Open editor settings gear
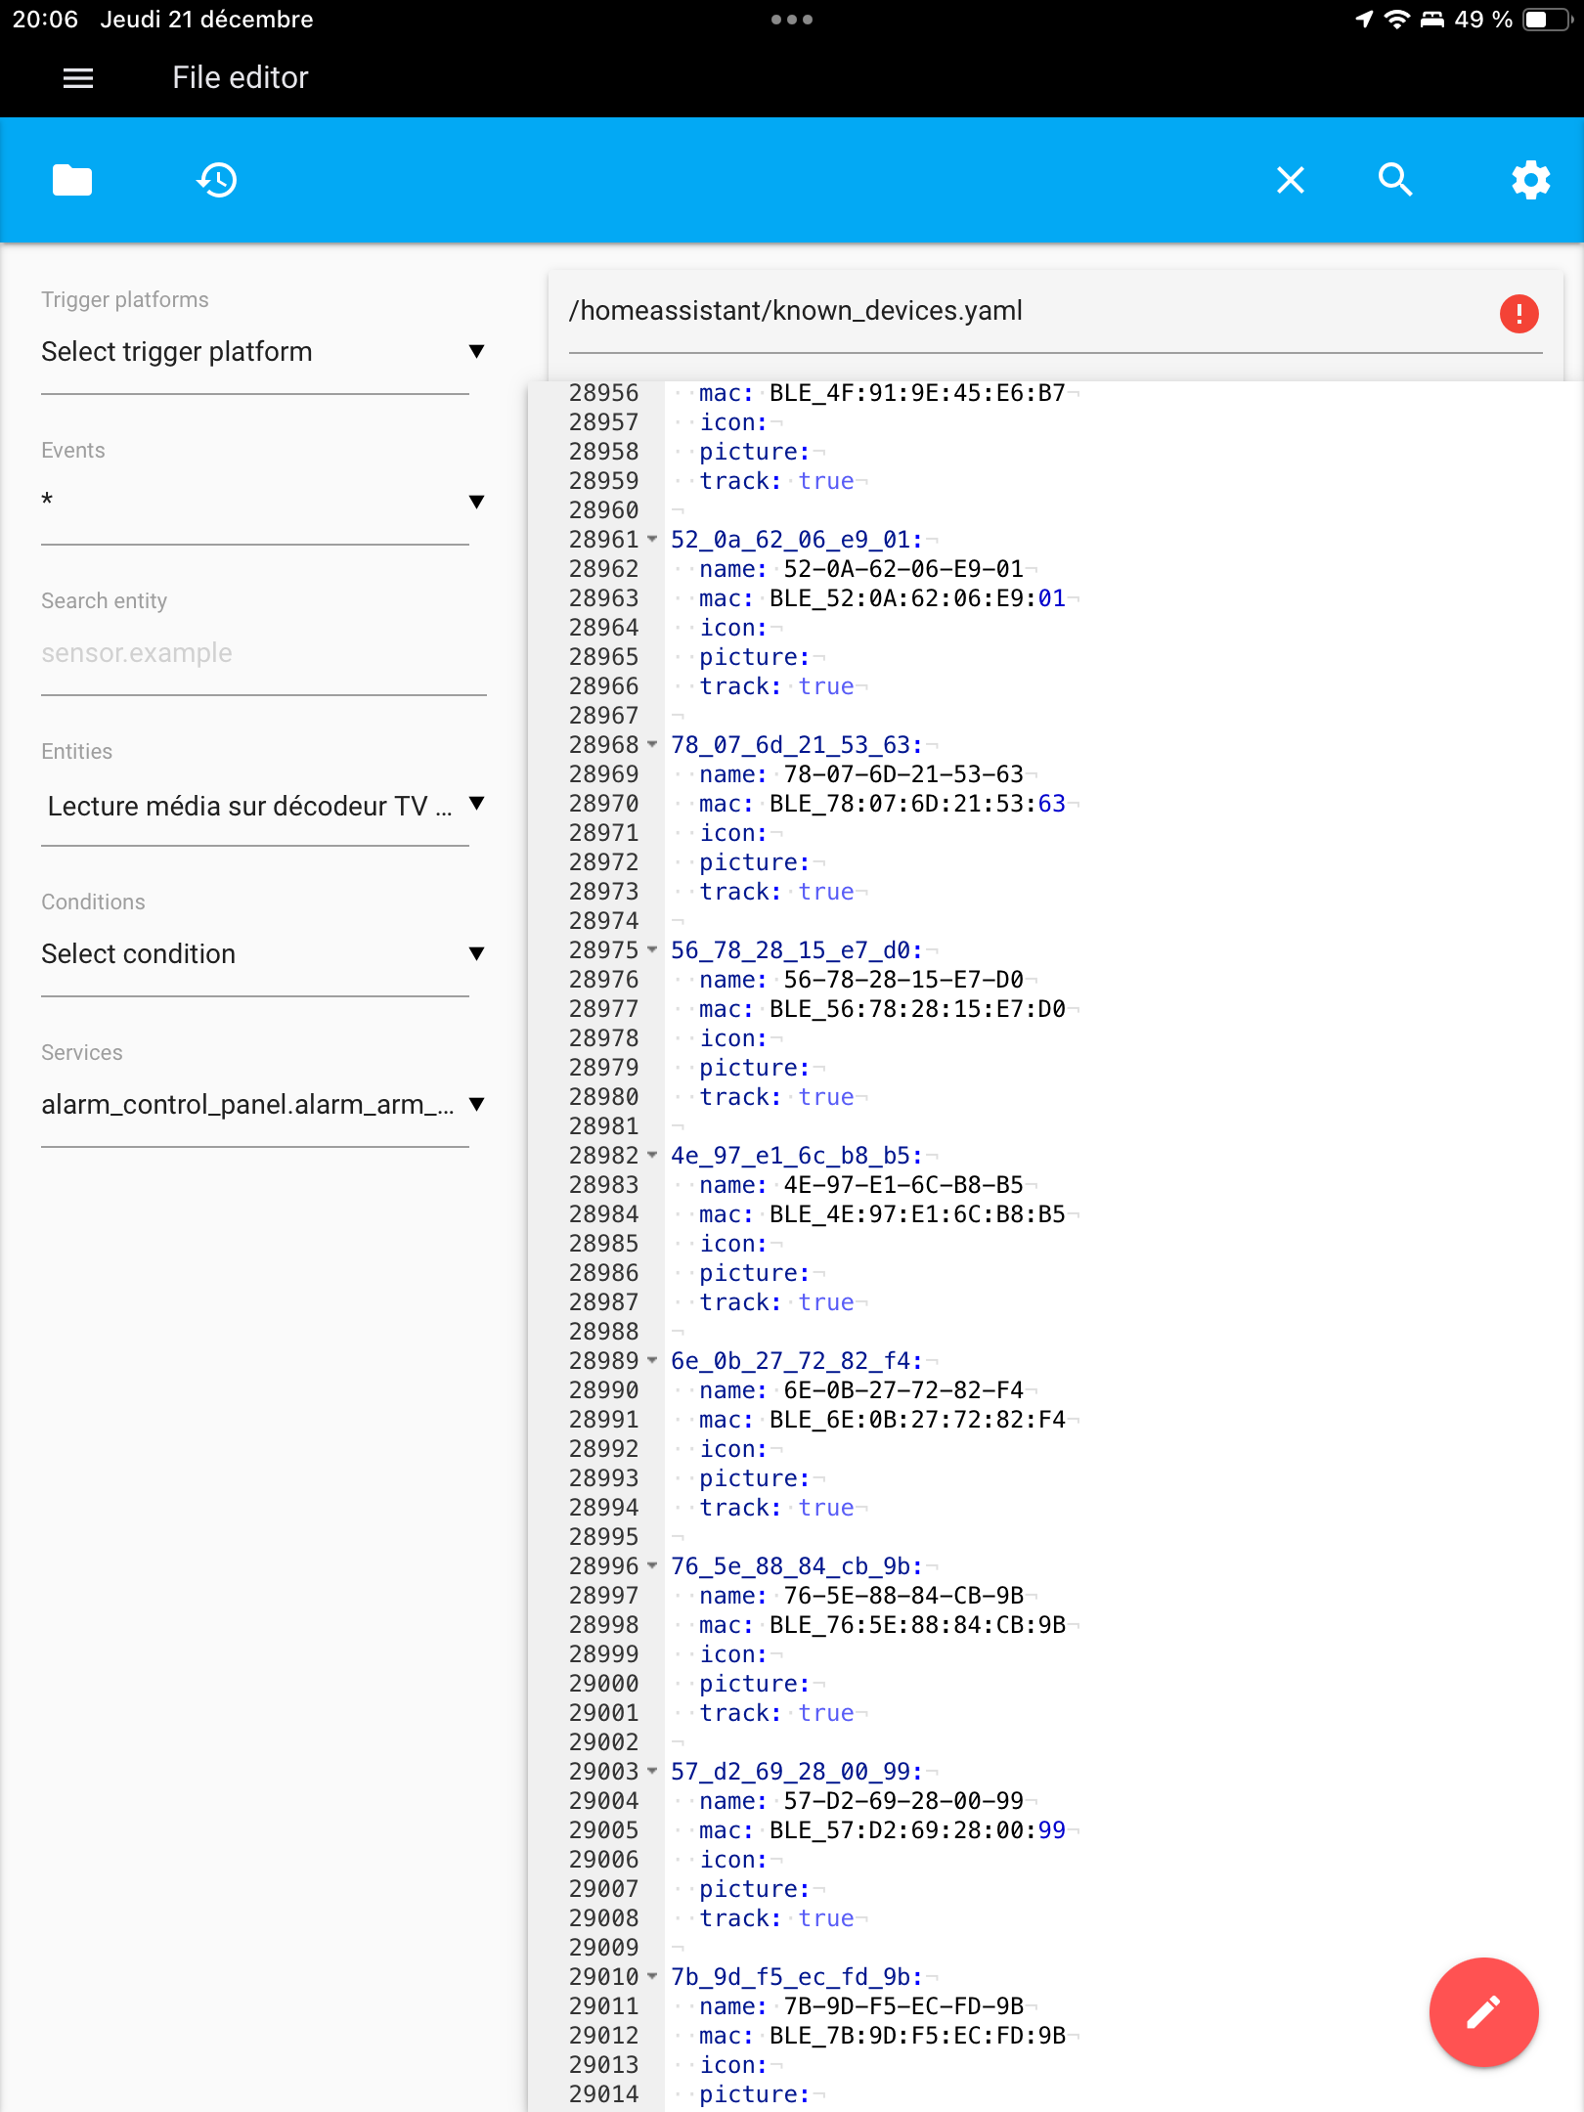 coord(1530,180)
